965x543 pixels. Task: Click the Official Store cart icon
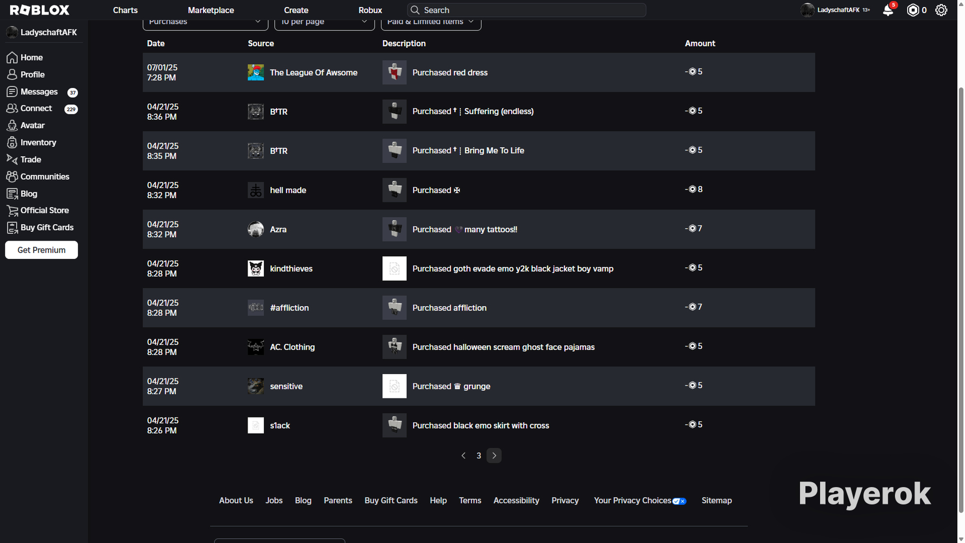(x=12, y=211)
